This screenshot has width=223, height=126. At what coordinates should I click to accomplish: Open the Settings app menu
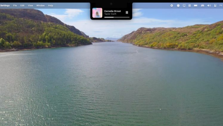pyautogui.click(x=5, y=5)
